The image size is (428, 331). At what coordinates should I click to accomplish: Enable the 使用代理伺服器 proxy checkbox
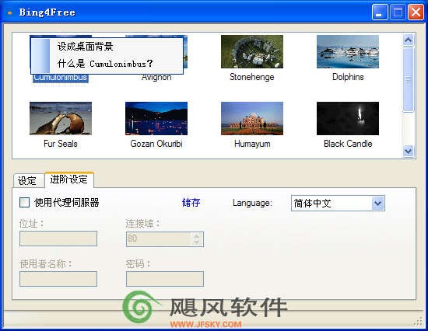click(25, 203)
